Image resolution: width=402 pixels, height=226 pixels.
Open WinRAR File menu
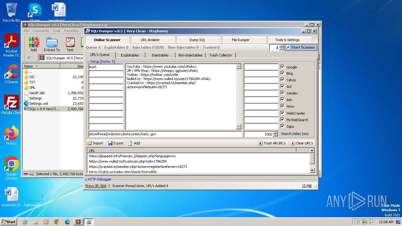(x=26, y=31)
